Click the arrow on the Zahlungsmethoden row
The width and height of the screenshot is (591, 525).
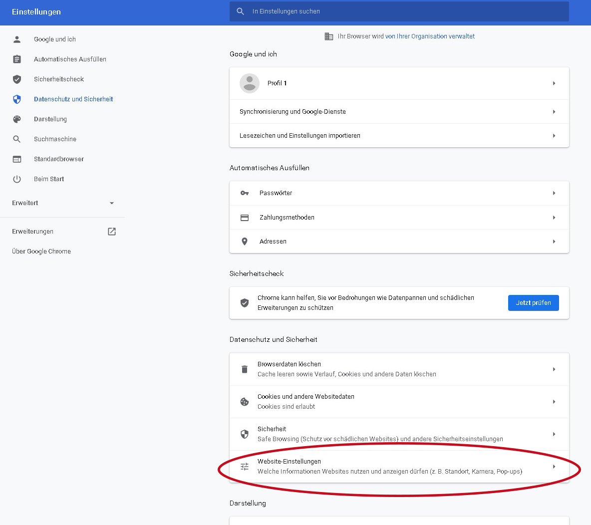(x=554, y=218)
